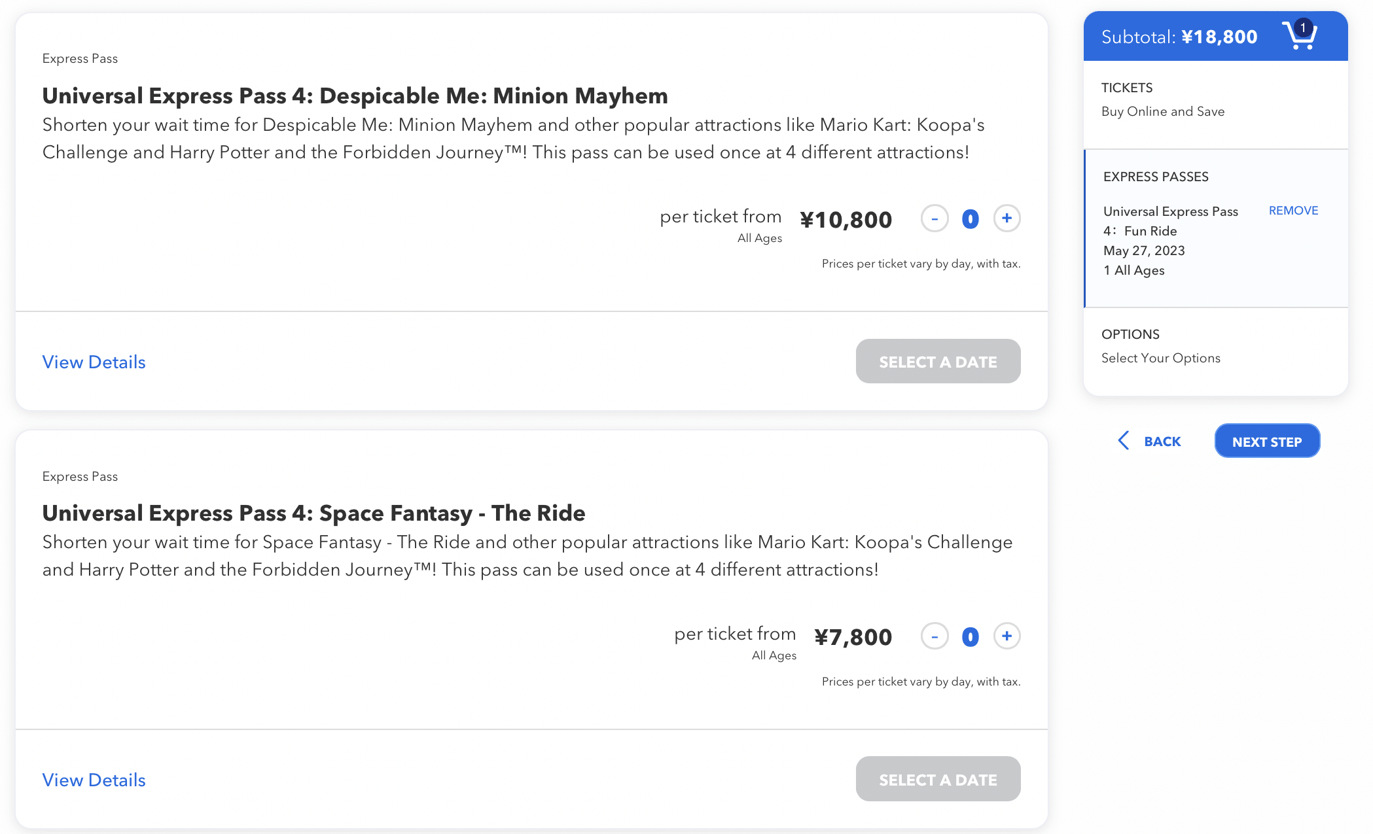Screen dimensions: 1373x834
Task: Click Minion Mayhem quantity value badge
Action: (x=971, y=218)
